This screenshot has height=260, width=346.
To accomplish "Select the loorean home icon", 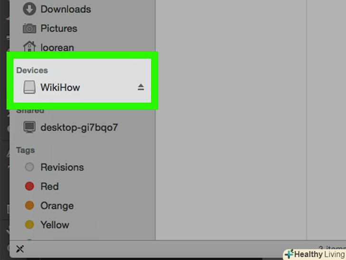I will tap(29, 47).
